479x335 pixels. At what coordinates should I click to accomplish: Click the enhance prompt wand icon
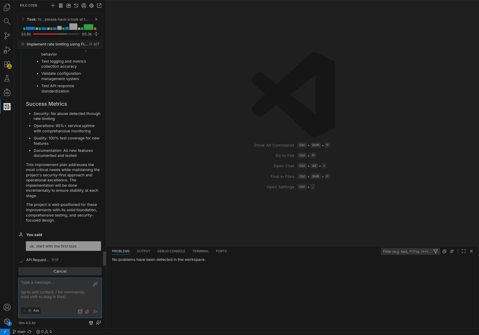(95, 284)
